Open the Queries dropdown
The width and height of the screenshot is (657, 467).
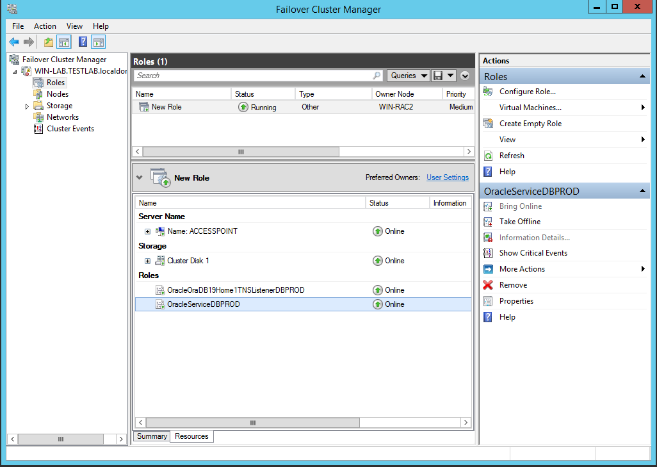click(408, 76)
